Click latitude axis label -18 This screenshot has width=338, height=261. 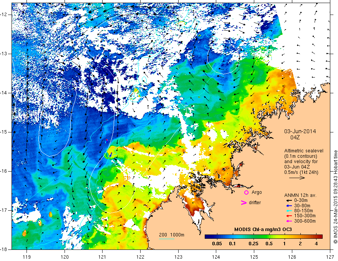point(4,249)
